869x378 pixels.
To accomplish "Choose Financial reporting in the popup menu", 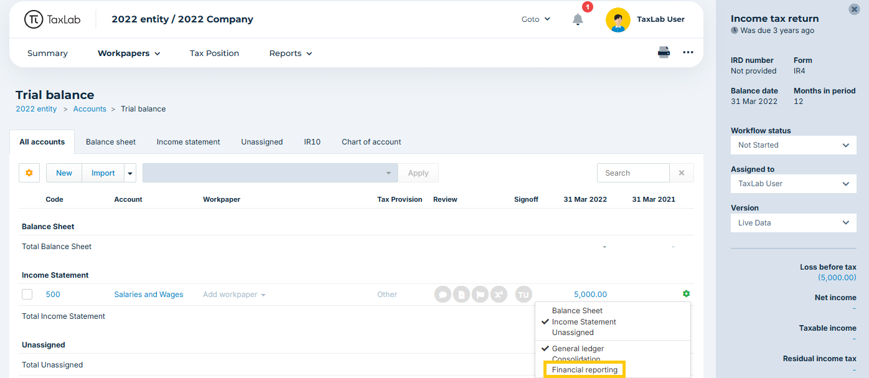I will click(x=585, y=370).
